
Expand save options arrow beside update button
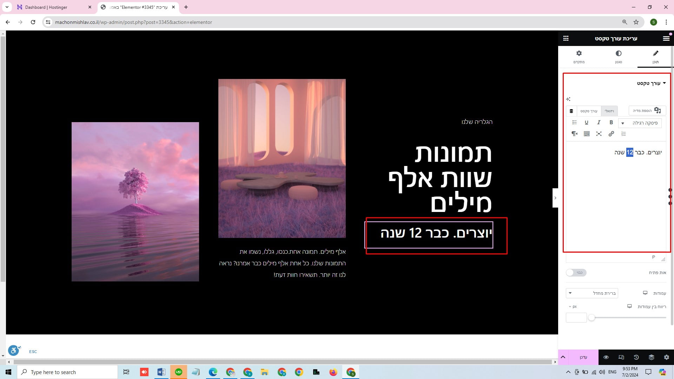tap(563, 357)
